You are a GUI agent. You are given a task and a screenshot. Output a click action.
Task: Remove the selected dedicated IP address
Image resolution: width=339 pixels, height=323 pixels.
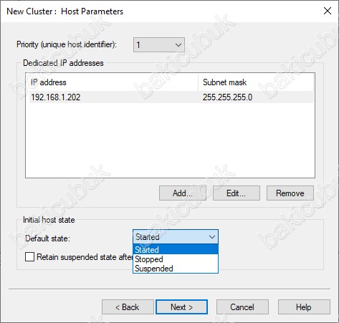[290, 193]
